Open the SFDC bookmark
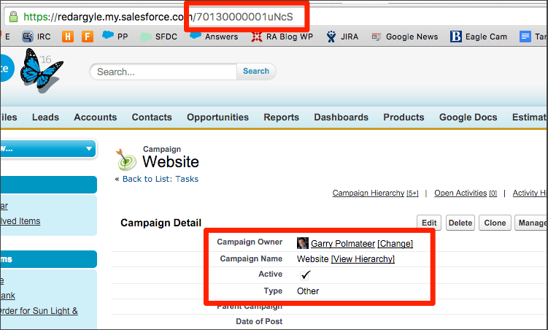548x330 pixels. 158,37
